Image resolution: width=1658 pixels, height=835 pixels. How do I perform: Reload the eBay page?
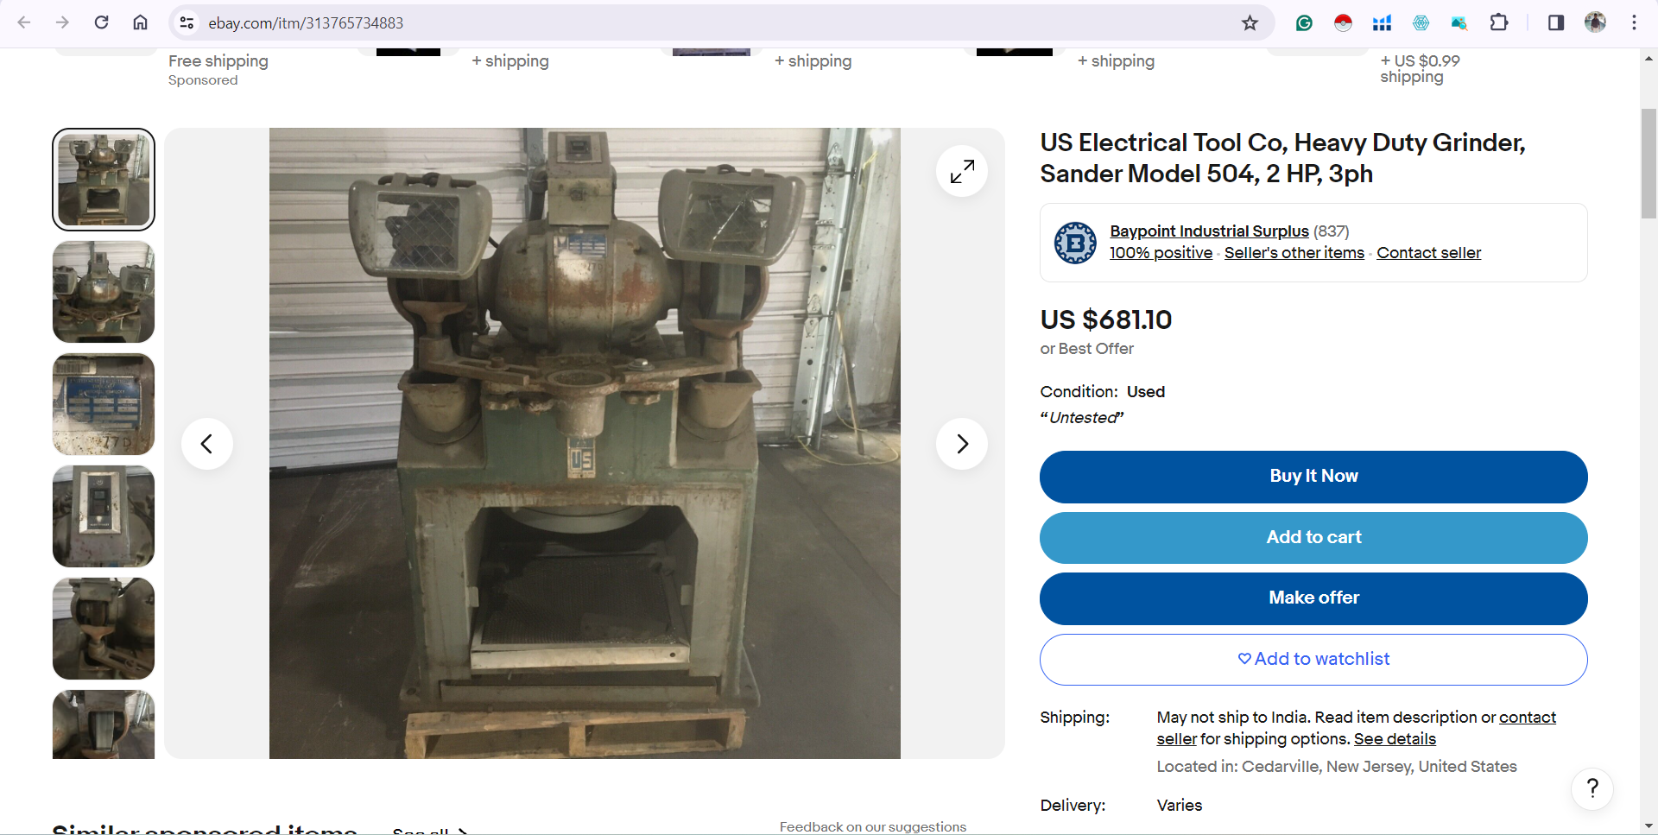point(101,23)
